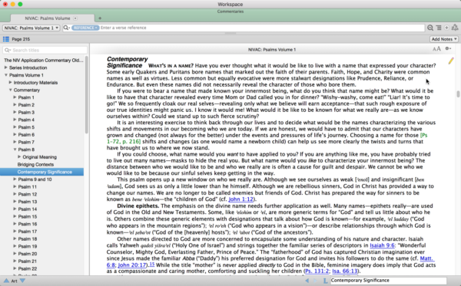Viewport: 461px width, 286px height.
Task: Select Psalm 4 in the tree
Action: [26, 120]
